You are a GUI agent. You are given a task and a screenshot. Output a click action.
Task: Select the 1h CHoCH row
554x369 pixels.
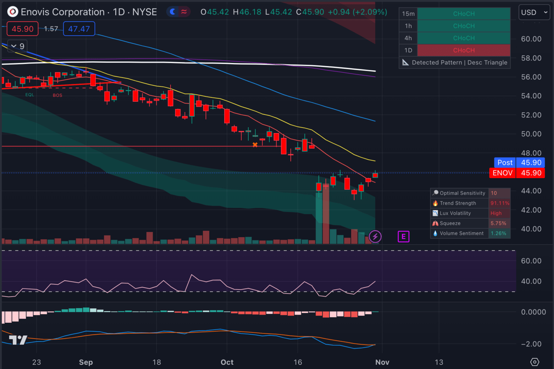(455, 26)
